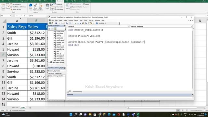Viewport: 208px width, 117px height.
Task: Click Run Sub play icon in VBA toolbar
Action: (75, 23)
